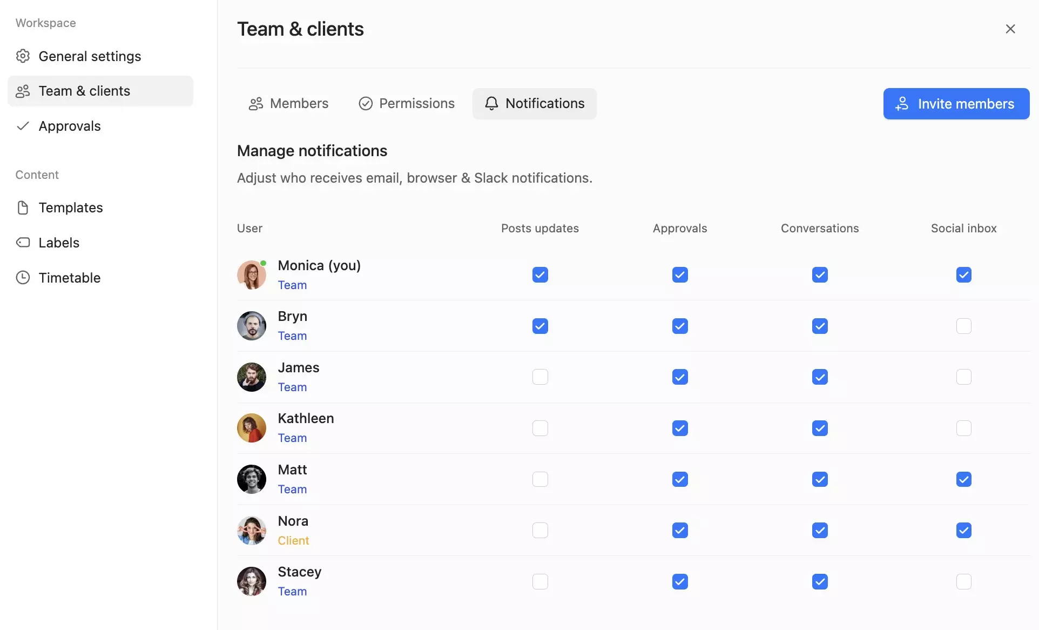This screenshot has width=1039, height=630.
Task: Click Monica's avatar photo
Action: click(252, 275)
